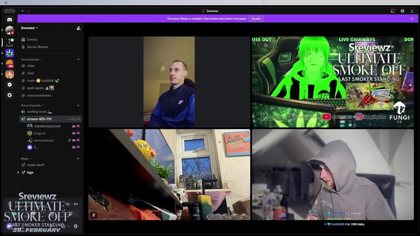The image size is (420, 236).
Task: Collapse the Text channels category
Action: (31, 60)
